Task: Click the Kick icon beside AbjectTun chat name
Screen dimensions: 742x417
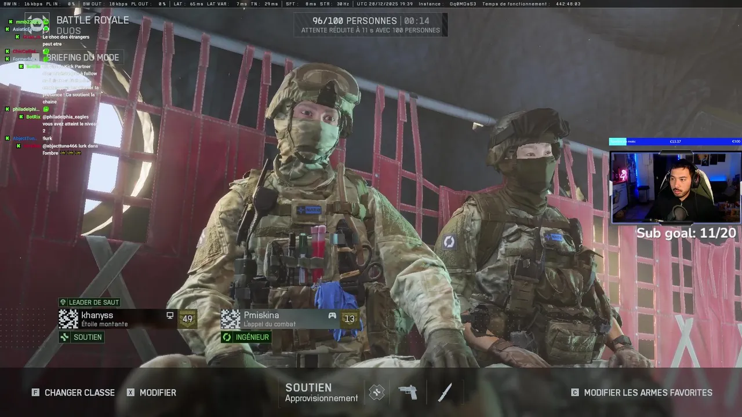Action: tap(8, 138)
